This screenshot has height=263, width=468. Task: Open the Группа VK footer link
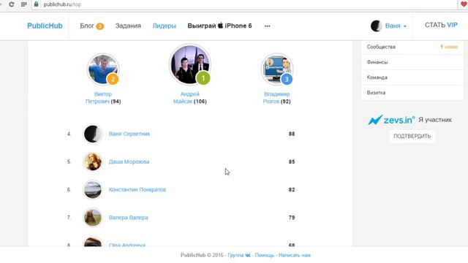point(239,255)
